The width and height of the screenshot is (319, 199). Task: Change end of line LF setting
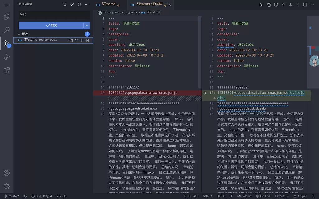(231, 196)
